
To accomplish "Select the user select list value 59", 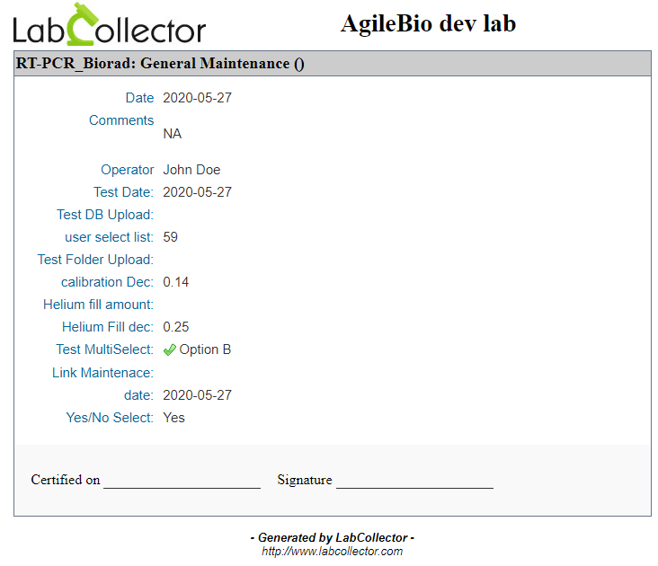I will [171, 237].
